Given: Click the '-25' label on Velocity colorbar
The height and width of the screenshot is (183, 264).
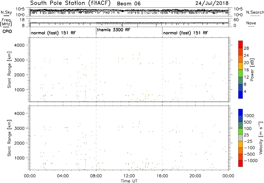Looking at the screenshot, I should (248, 141).
